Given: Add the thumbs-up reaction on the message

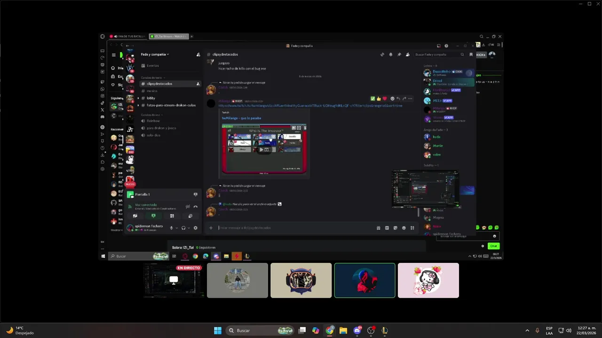Looking at the screenshot, I should 379,99.
